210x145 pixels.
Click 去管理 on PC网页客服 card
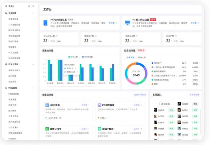coord(137,105)
